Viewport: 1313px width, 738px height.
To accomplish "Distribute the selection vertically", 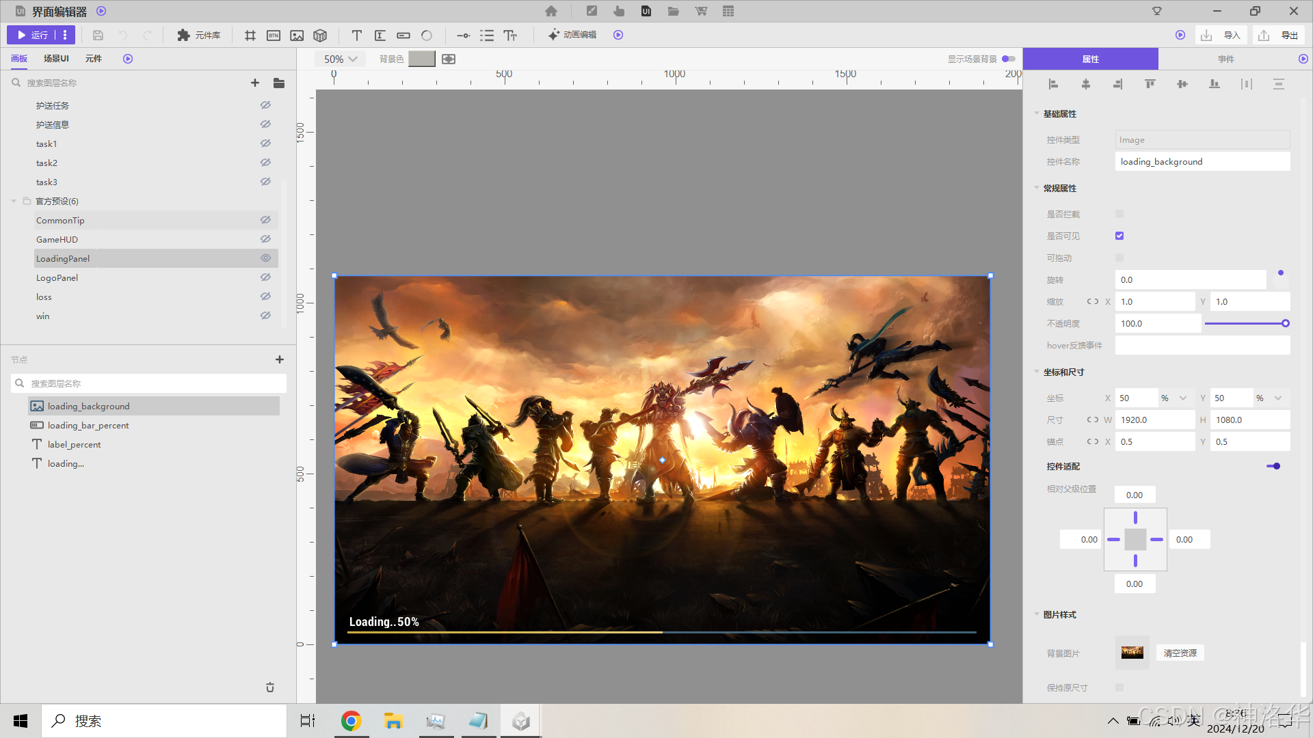I will pos(1279,84).
